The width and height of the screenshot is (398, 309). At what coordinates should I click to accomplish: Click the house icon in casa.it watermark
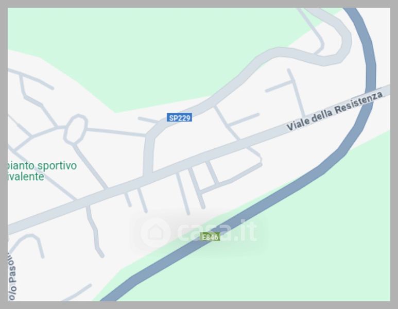(155, 232)
